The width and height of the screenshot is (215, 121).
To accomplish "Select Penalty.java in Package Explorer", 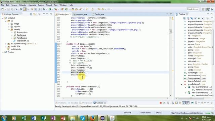I will [x=21, y=38].
